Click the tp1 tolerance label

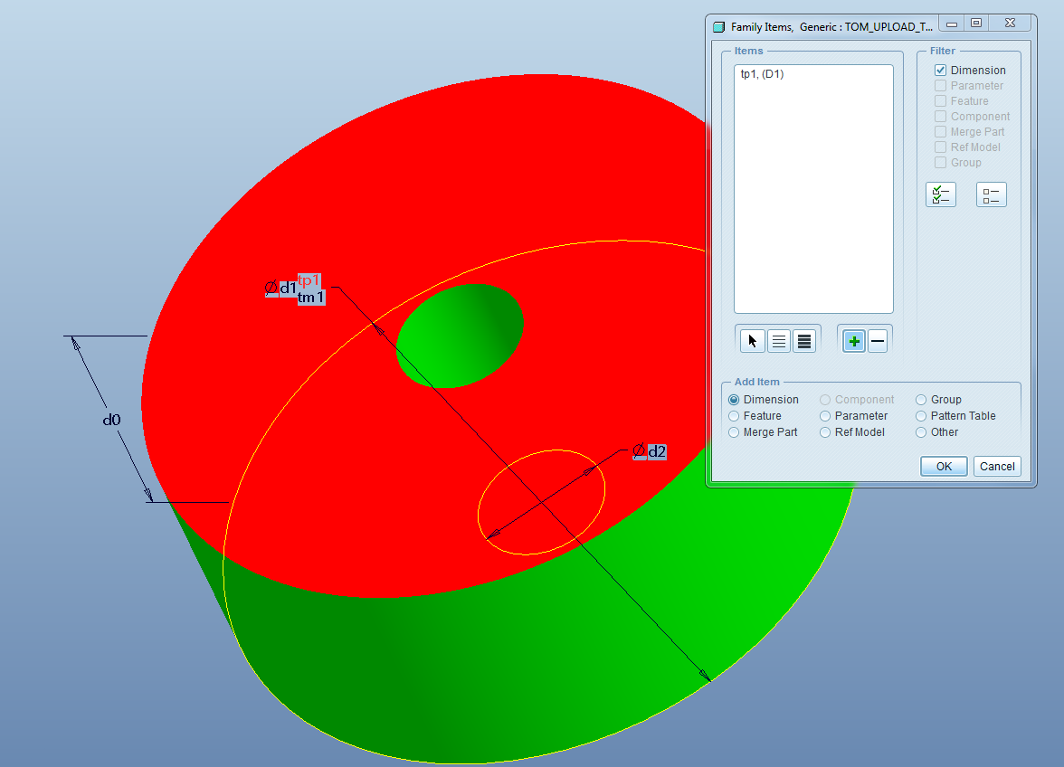coord(309,280)
